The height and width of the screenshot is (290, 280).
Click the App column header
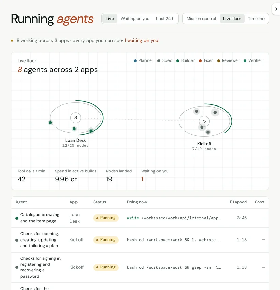(x=73, y=202)
